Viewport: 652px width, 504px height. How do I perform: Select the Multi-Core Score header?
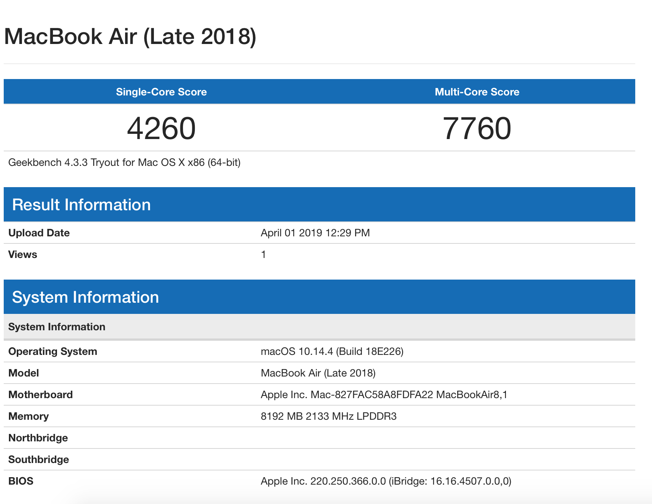477,92
